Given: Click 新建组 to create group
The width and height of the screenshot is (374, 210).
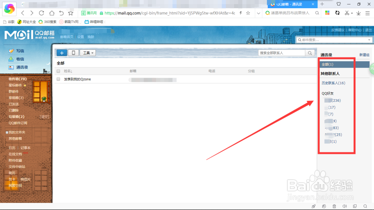Looking at the screenshot, I should pyautogui.click(x=364, y=55).
